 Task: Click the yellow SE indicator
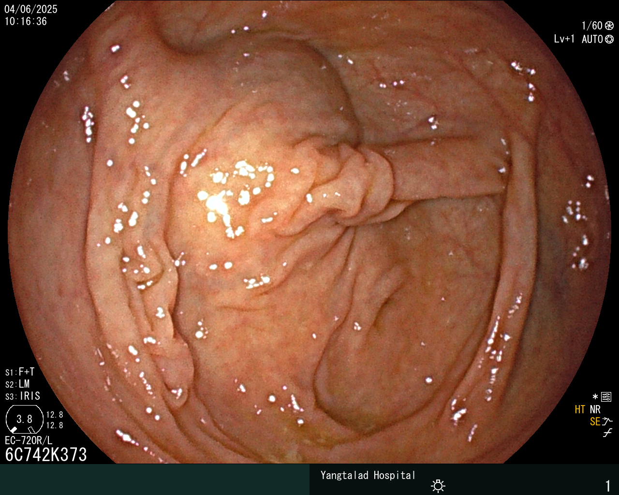click(595, 422)
